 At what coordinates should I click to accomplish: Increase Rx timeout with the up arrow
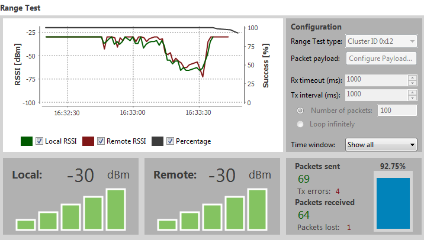412,77
